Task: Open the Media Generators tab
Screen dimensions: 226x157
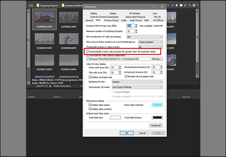Action: 62,86
